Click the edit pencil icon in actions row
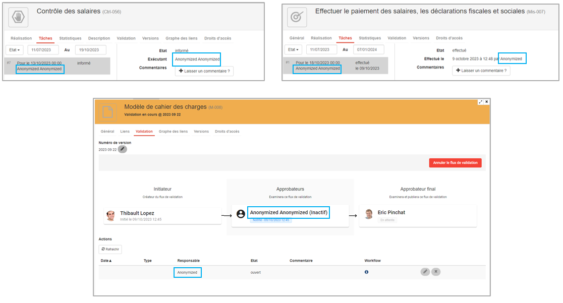563x303 pixels. pyautogui.click(x=425, y=272)
